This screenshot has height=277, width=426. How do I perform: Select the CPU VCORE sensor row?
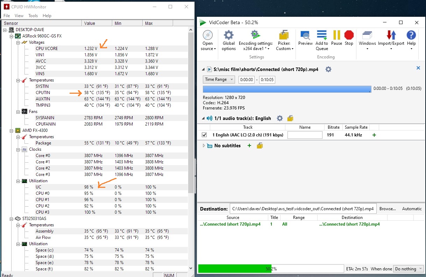[x=95, y=49]
